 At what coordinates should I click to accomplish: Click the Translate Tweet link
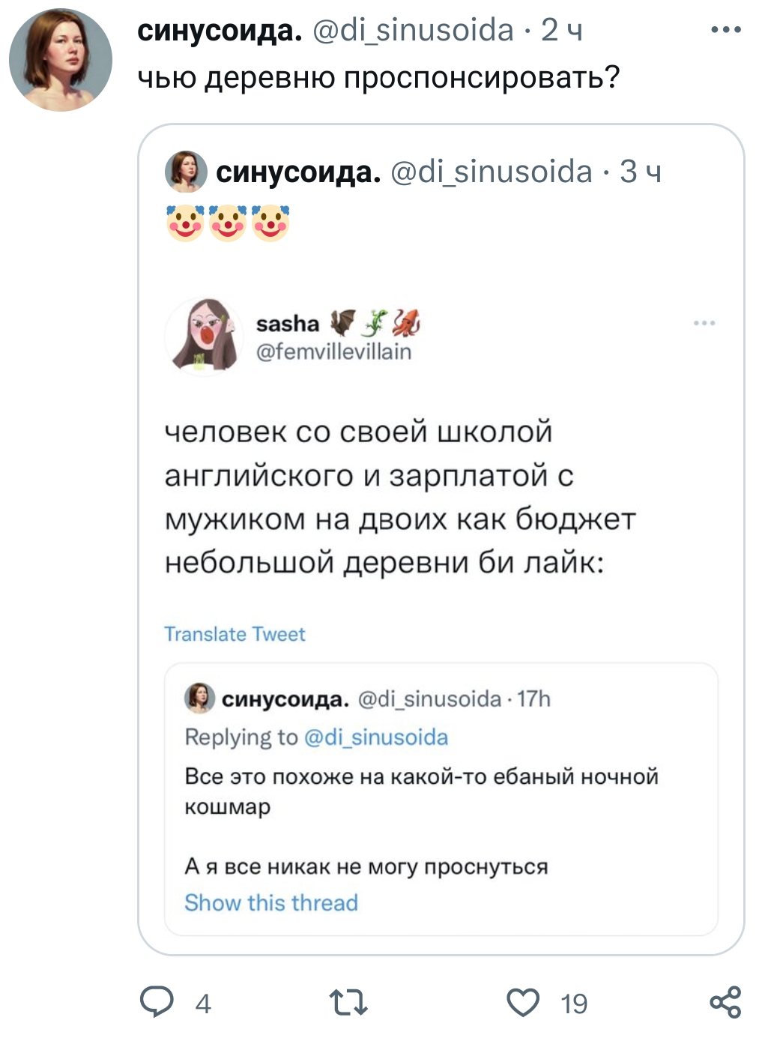point(235,634)
